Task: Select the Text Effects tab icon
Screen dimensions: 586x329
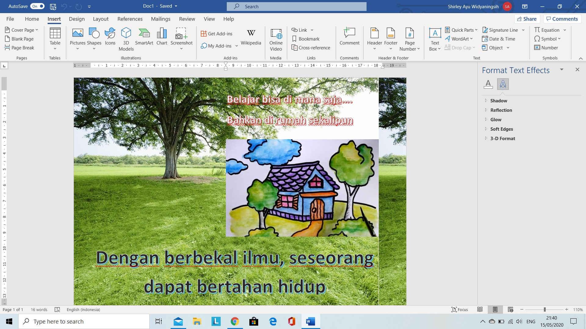Action: pyautogui.click(x=503, y=84)
